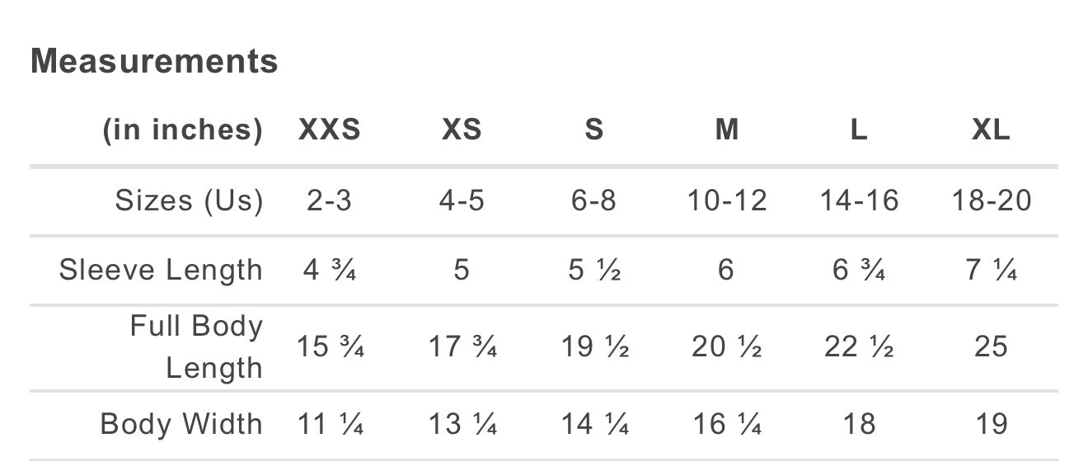
Task: Select the XL column header
Action: pyautogui.click(x=991, y=130)
